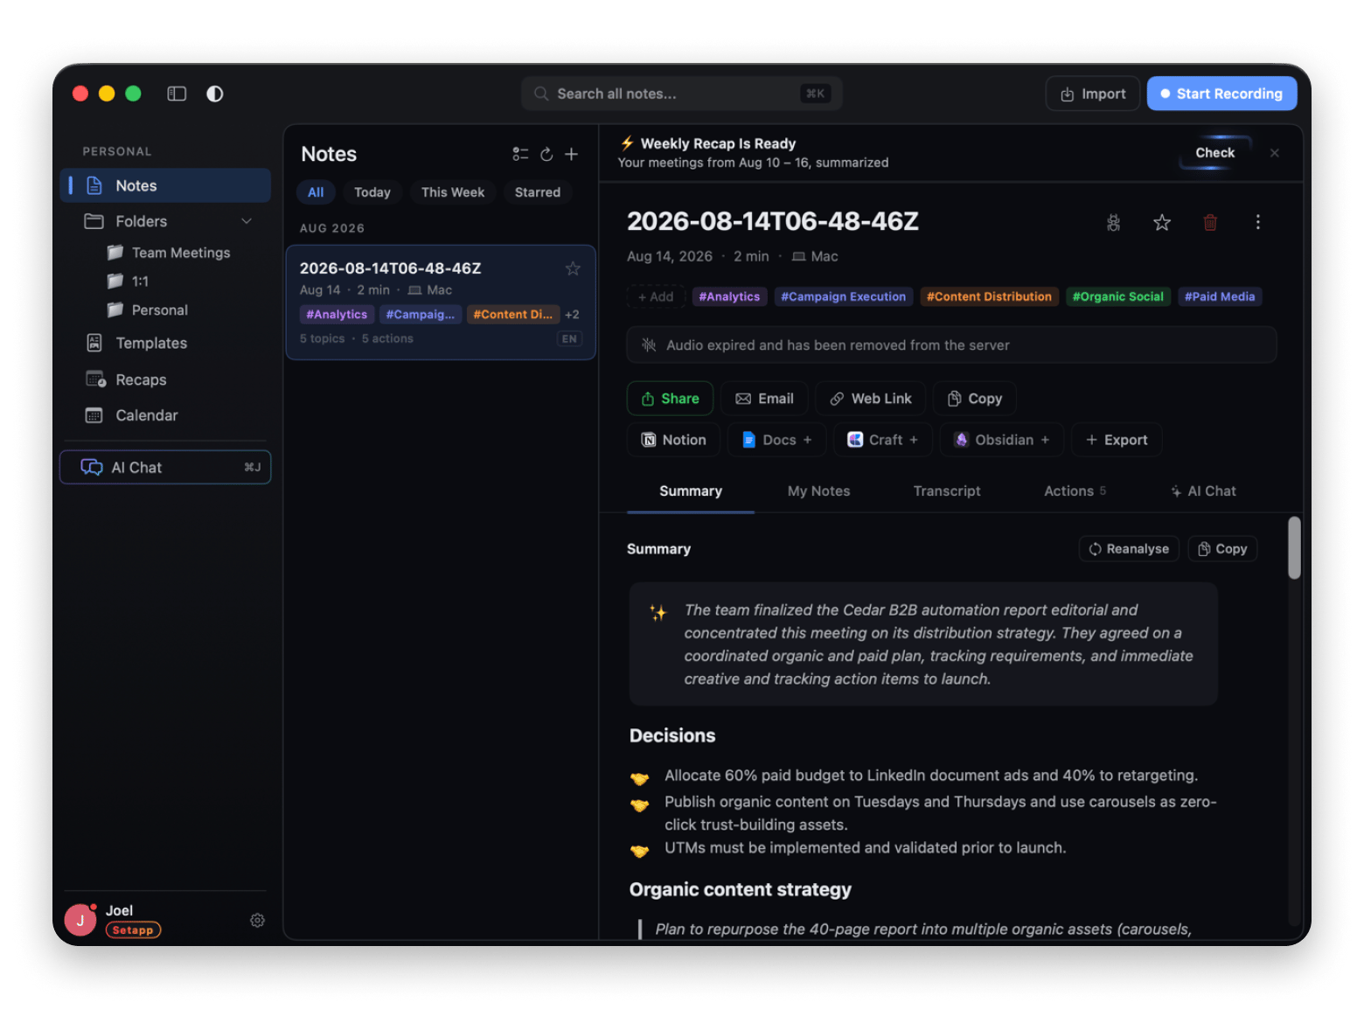
Task: Toggle the star in note header
Action: click(x=1161, y=222)
